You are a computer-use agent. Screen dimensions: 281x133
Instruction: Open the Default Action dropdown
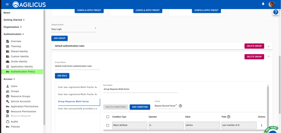[x=74, y=29]
